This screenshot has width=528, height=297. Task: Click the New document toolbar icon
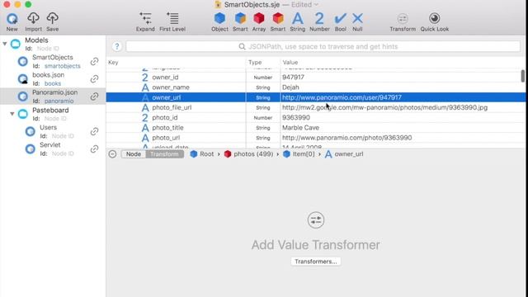tap(12, 19)
